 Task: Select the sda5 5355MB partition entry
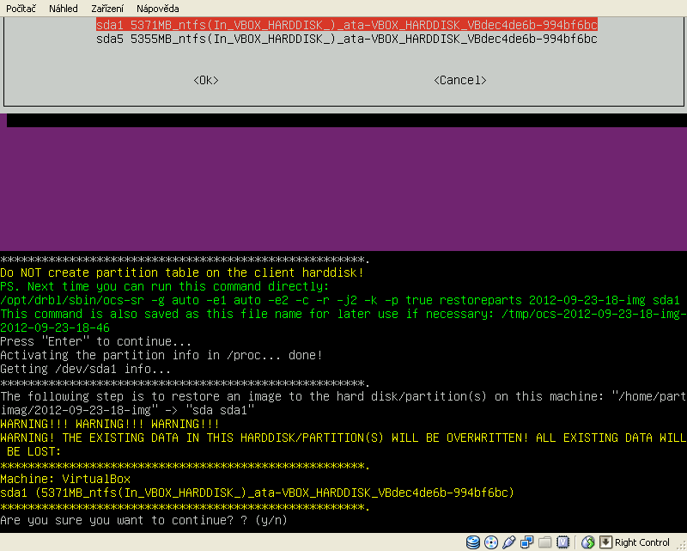point(346,39)
